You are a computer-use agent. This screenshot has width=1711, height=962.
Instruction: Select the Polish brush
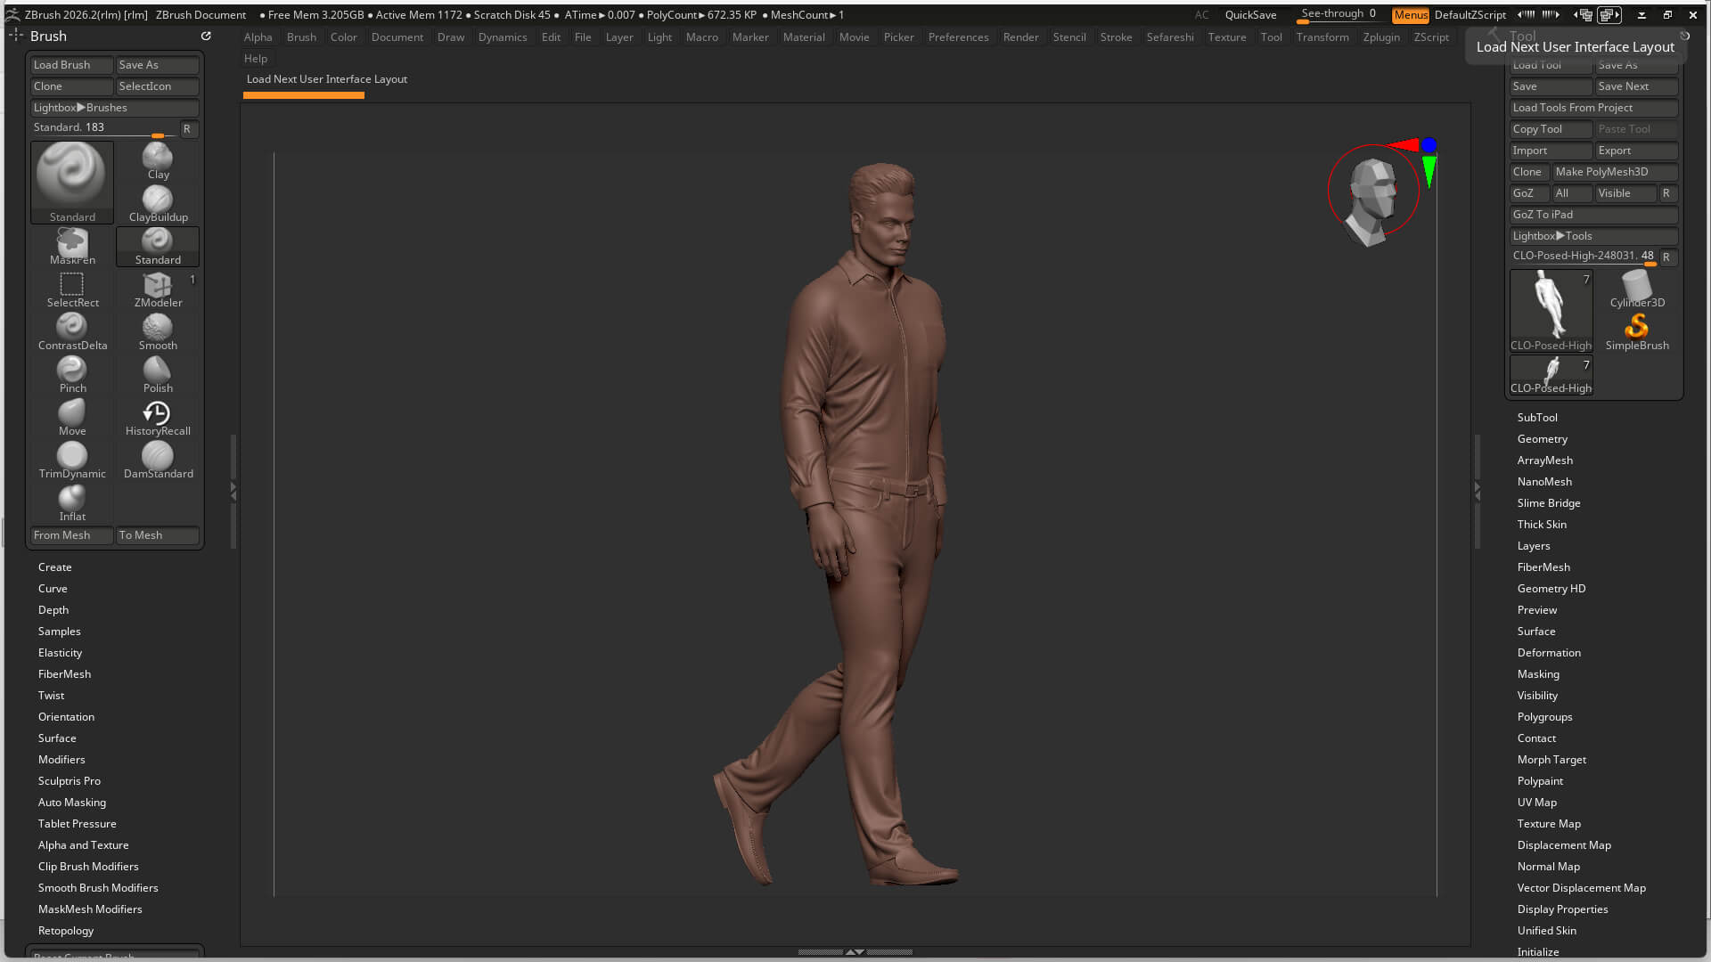[x=158, y=375]
